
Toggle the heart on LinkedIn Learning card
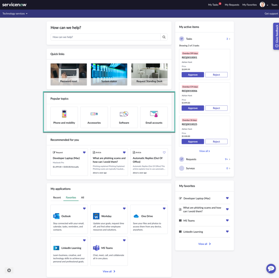[84, 240]
